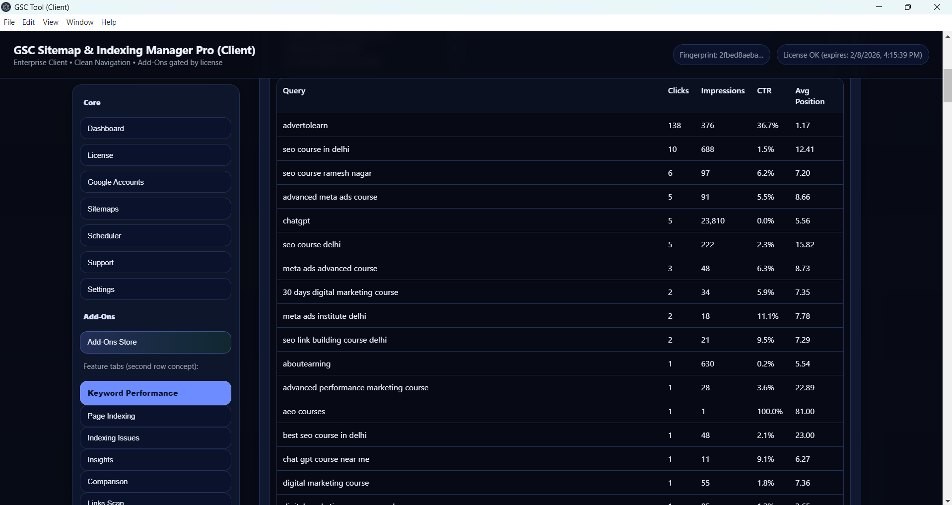952x505 pixels.
Task: Open the Scheduler section
Action: (x=155, y=236)
